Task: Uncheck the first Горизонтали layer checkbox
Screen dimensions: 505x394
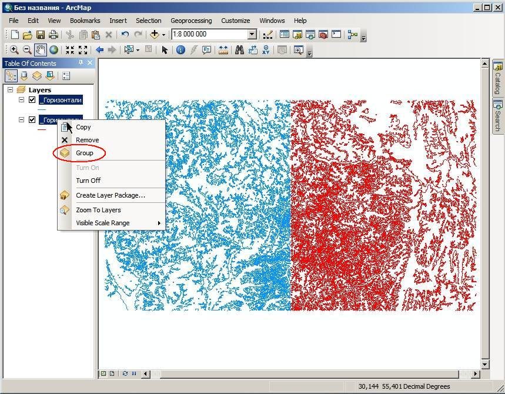Action: (x=32, y=99)
